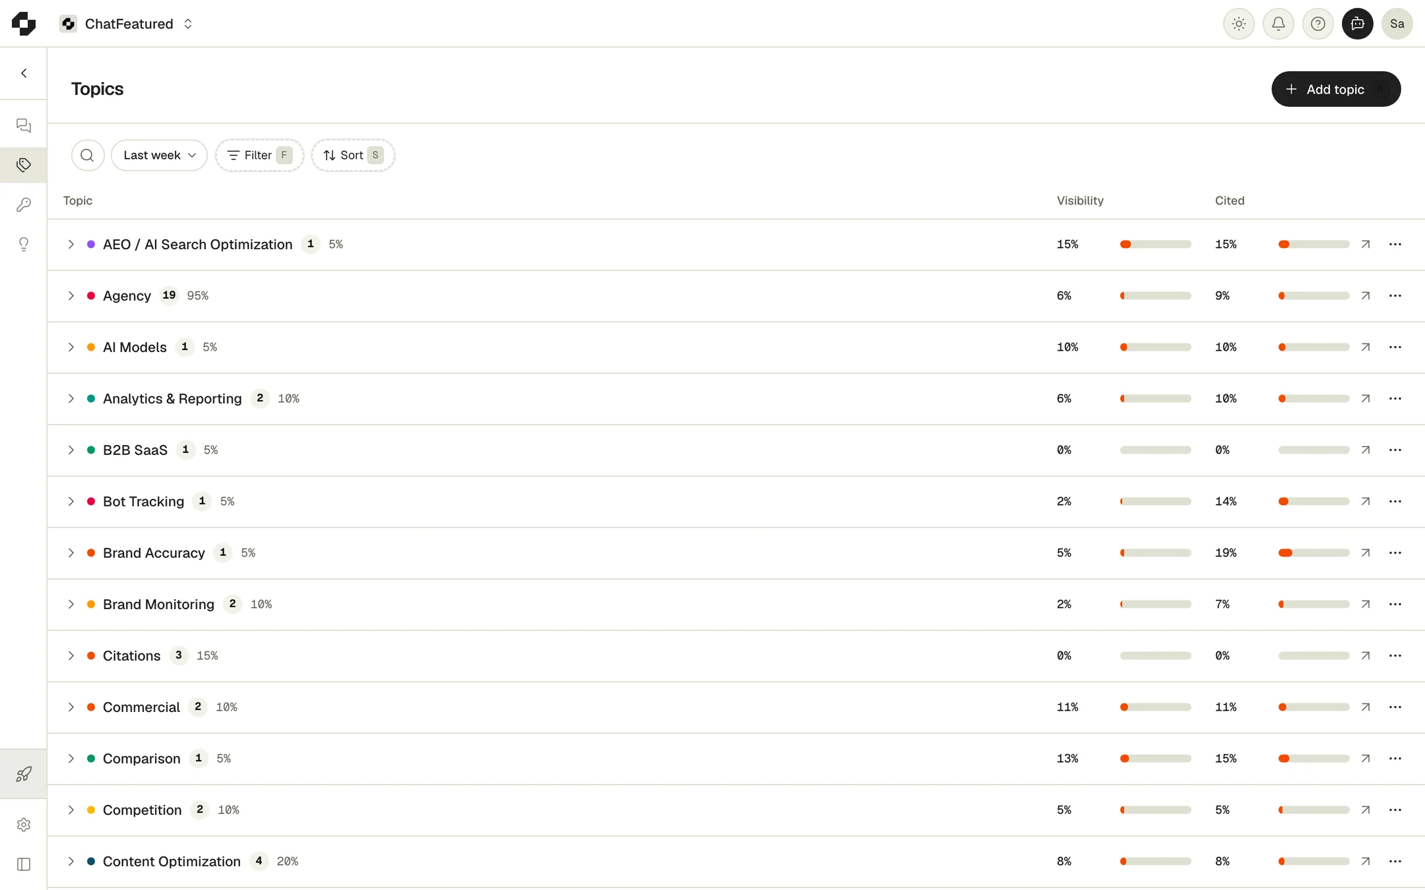Select the Brand Monitoring topic name

click(158, 605)
